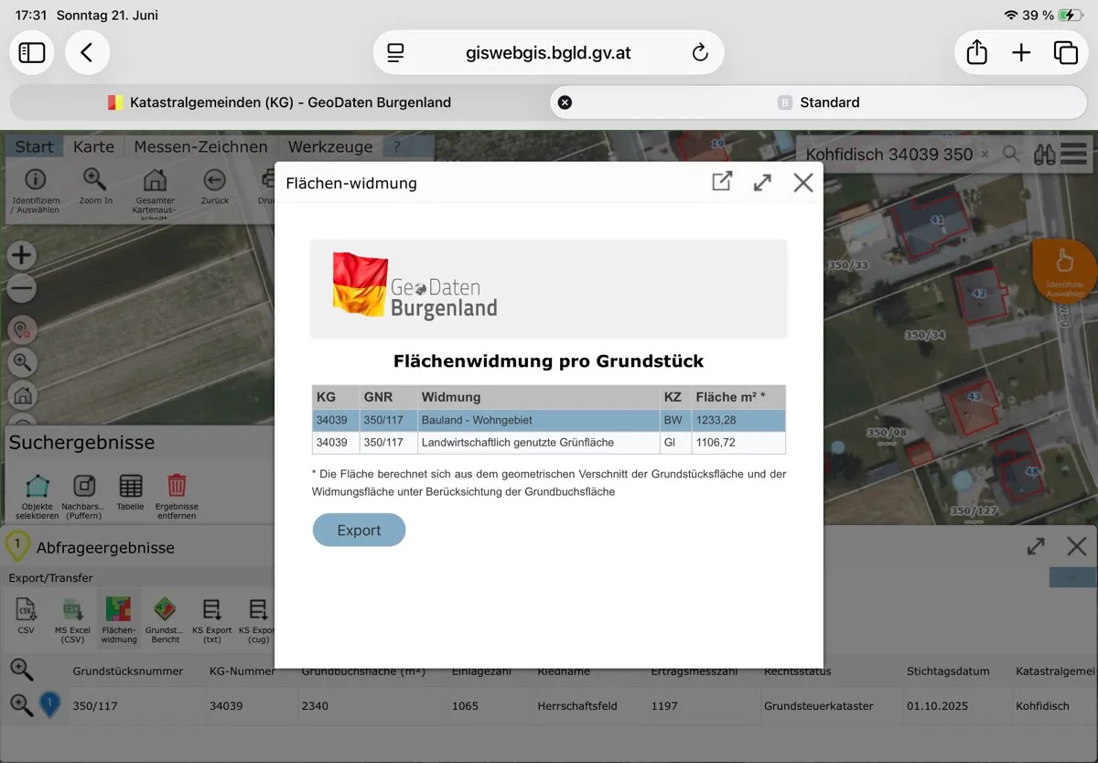The height and width of the screenshot is (763, 1098).
Task: Switch to the Karte tab
Action: click(93, 146)
